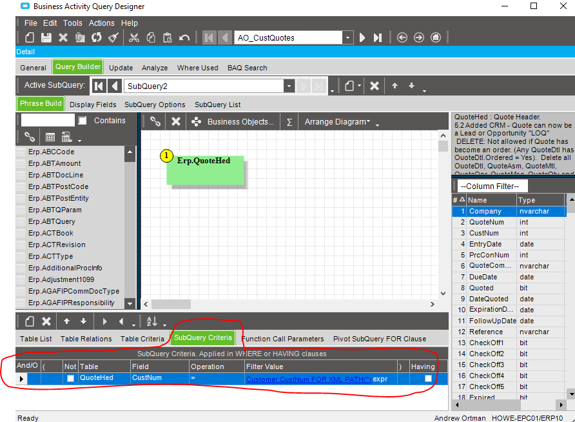Image resolution: width=575 pixels, height=422 pixels.
Task: Open the --Column Filter-- box
Action: [492, 186]
